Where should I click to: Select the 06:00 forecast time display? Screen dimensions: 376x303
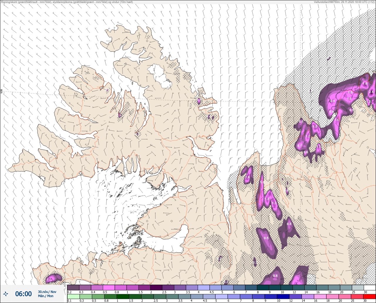23,294
